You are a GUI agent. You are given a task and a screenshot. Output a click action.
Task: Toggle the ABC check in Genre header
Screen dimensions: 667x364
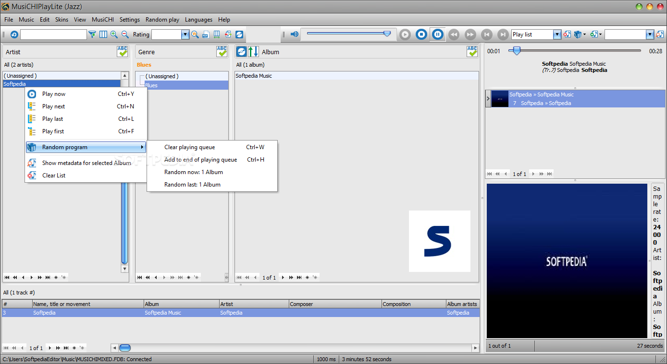pyautogui.click(x=222, y=52)
